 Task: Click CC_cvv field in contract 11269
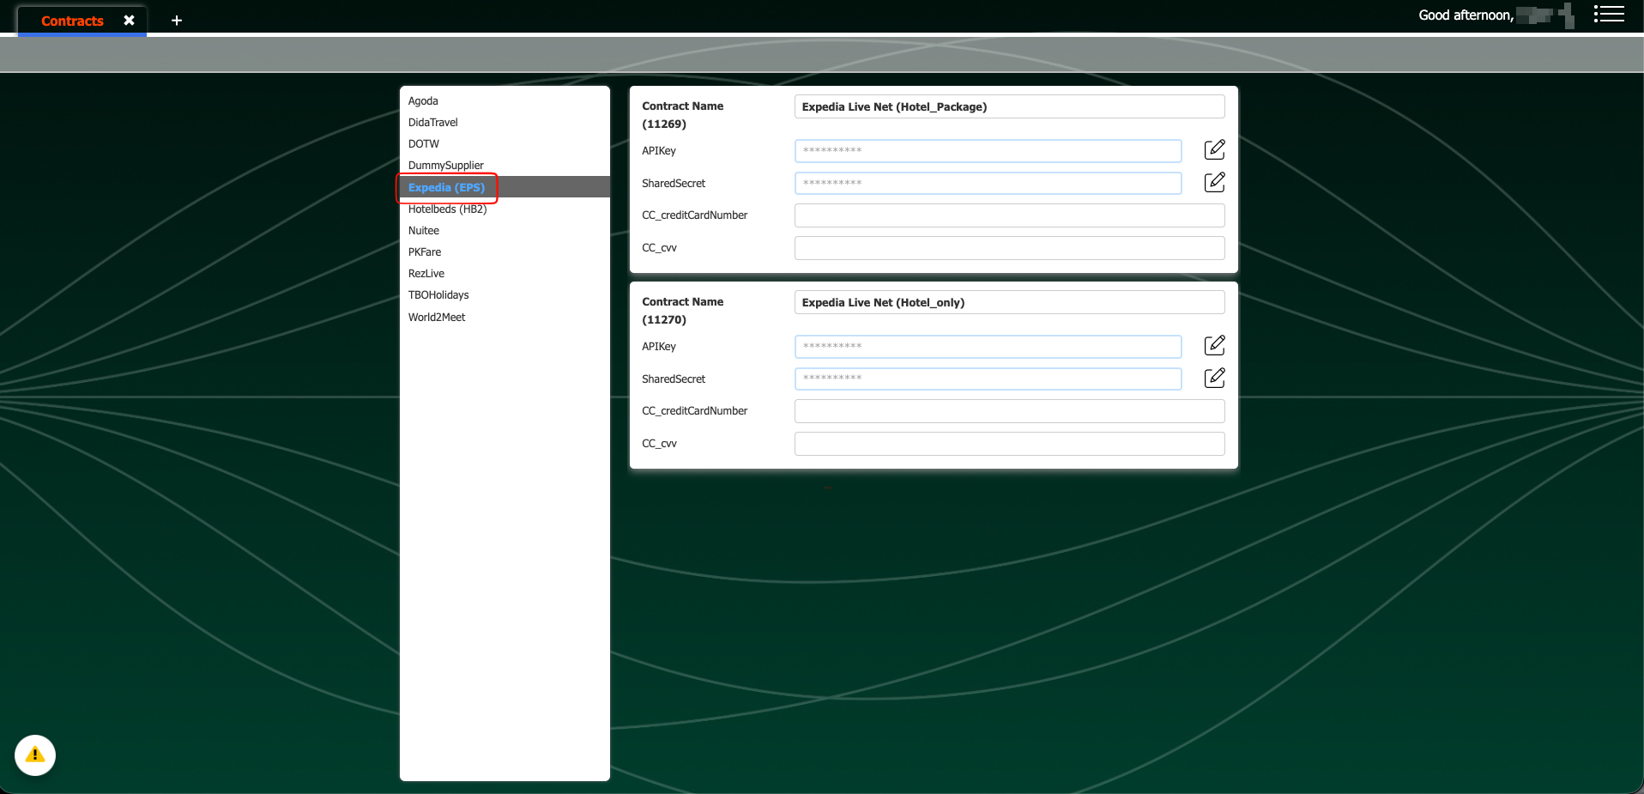(x=1009, y=248)
